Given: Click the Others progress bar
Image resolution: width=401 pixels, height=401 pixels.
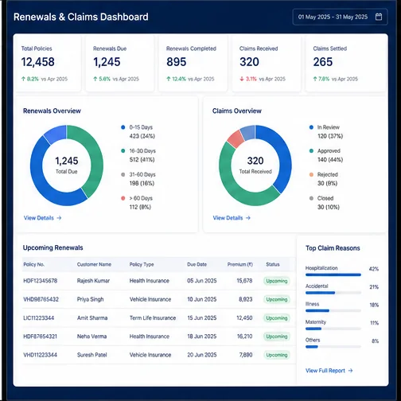Looking at the screenshot, I should (x=333, y=347).
